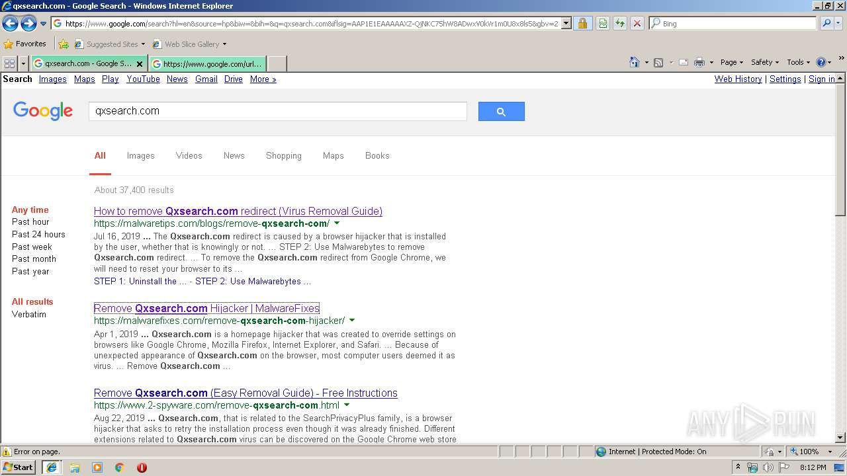Open the Quick Tabs grid icon
Viewport: 847px width, 476px height.
[x=9, y=63]
